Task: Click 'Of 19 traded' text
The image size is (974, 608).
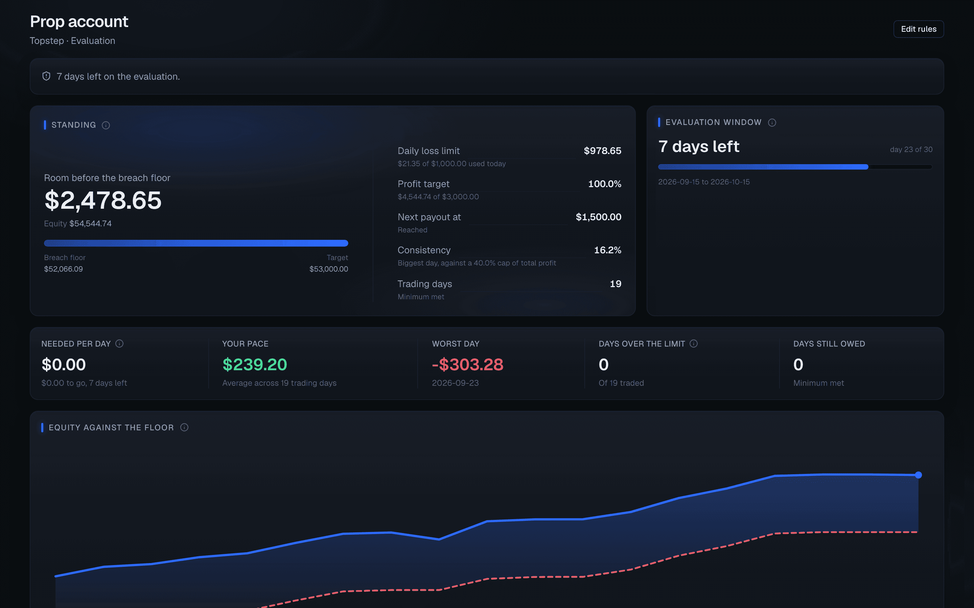Action: point(621,383)
